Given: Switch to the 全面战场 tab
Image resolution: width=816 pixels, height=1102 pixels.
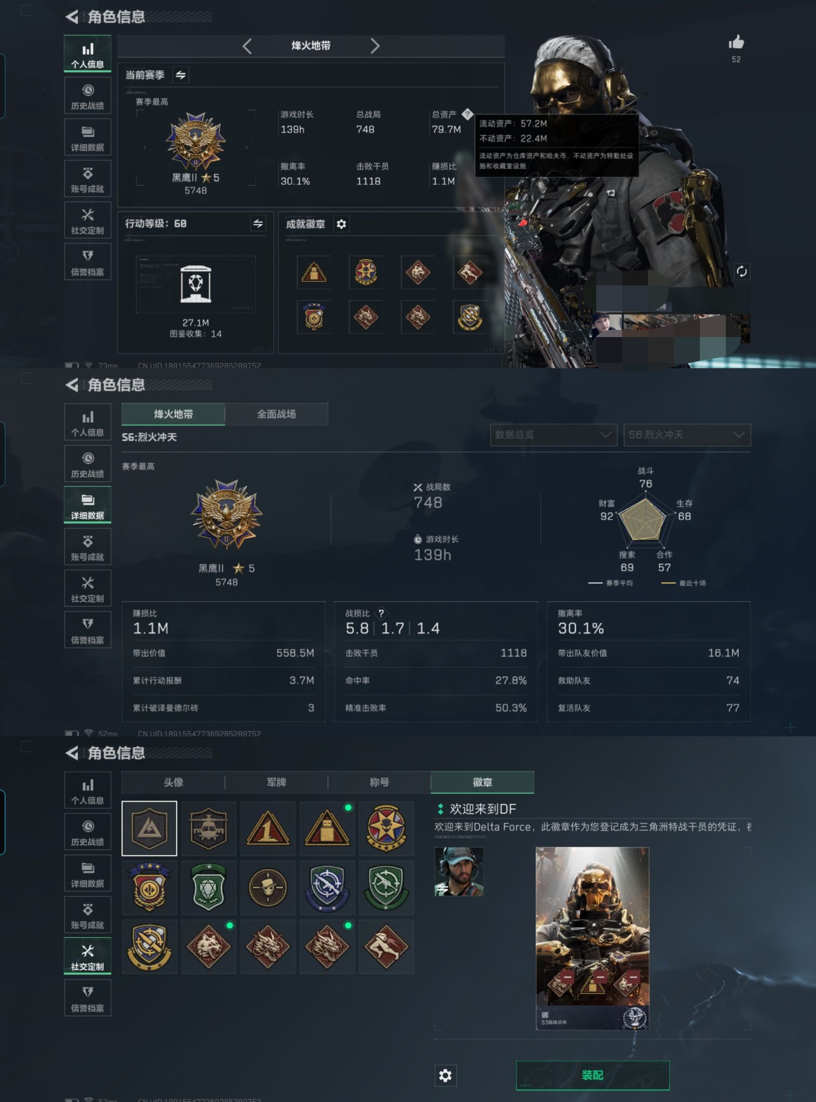Looking at the screenshot, I should pos(277,414).
